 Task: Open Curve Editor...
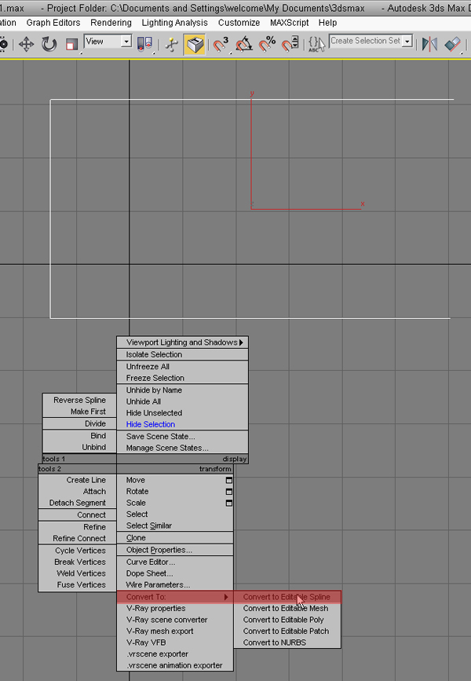coord(175,562)
